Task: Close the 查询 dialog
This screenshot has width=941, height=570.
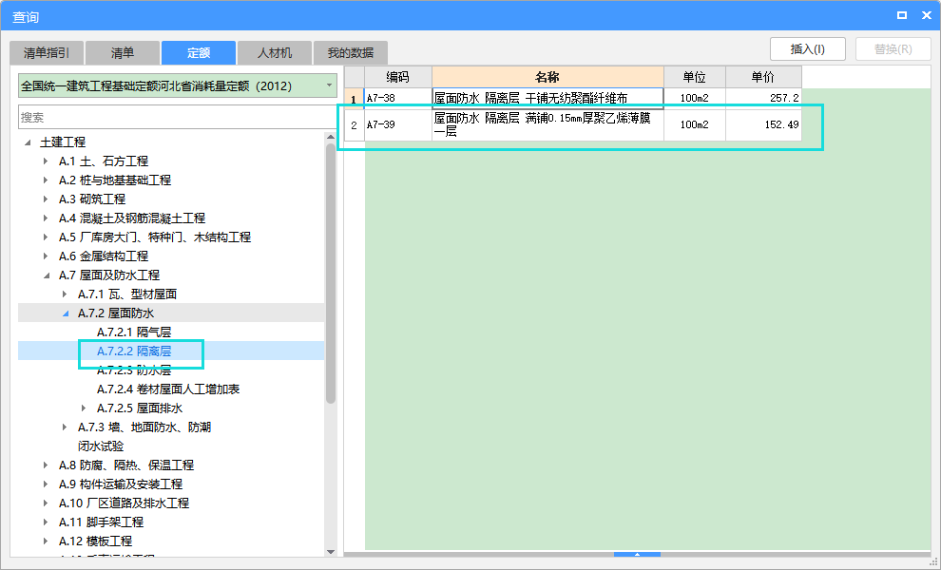Action: point(926,15)
